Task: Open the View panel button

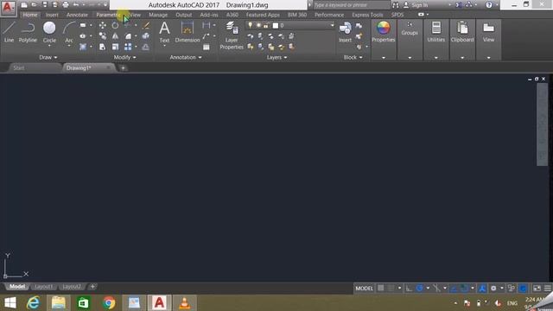Action: click(x=488, y=32)
